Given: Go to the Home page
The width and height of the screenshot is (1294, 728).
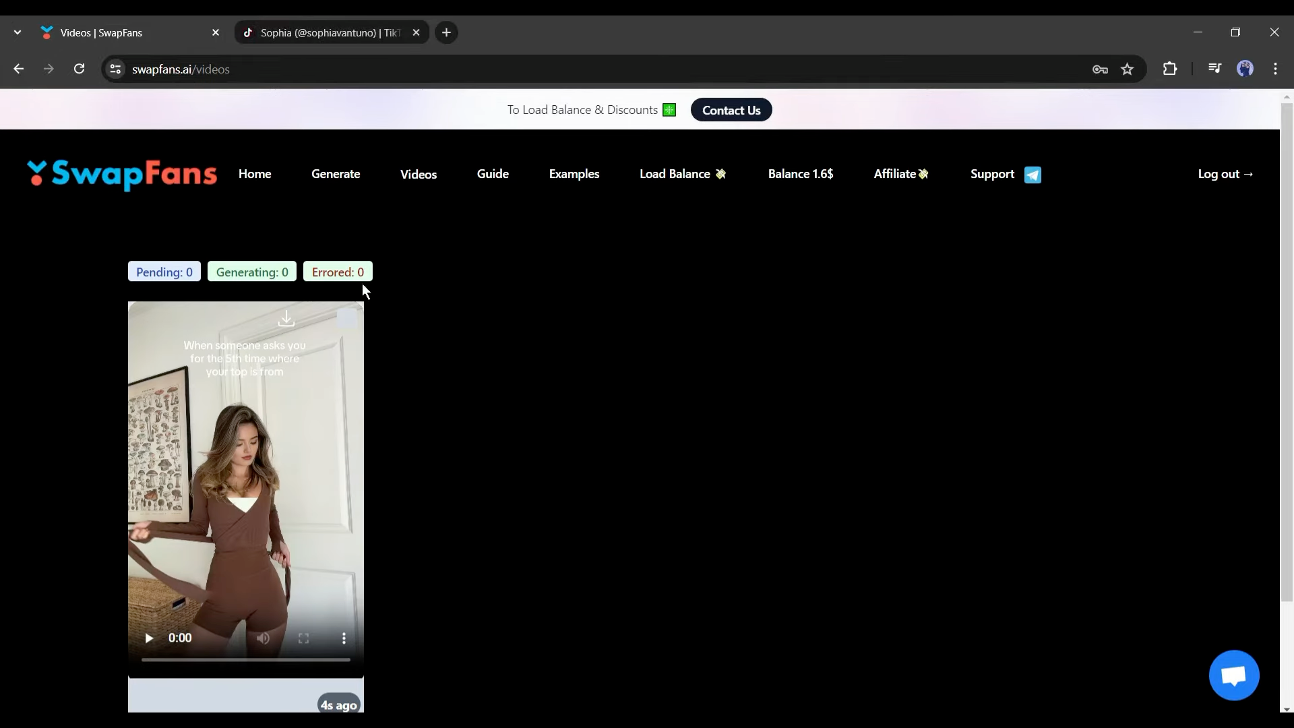Looking at the screenshot, I should point(255,174).
